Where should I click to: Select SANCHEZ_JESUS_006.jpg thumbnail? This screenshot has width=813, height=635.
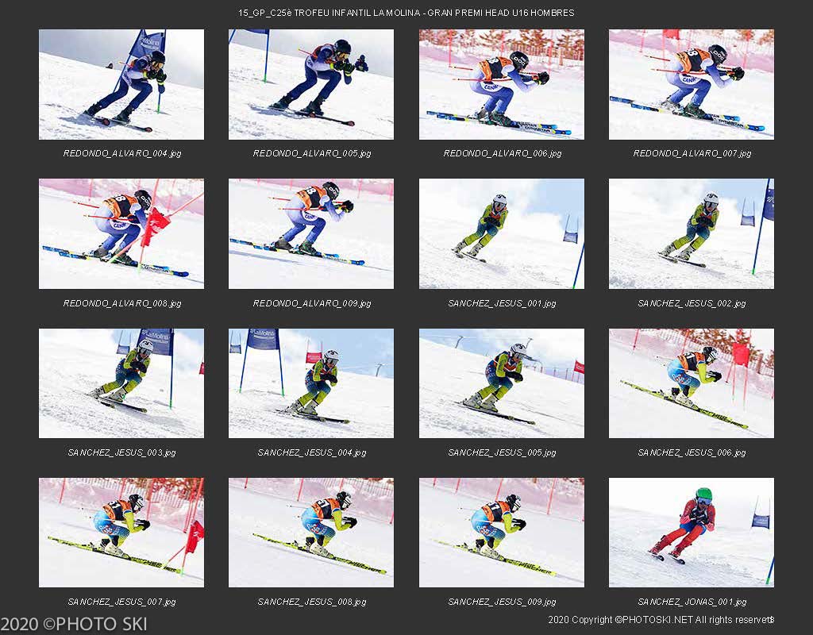click(x=692, y=383)
